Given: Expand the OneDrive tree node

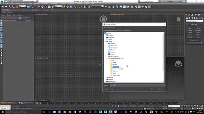Looking at the screenshot, I should [105, 37].
